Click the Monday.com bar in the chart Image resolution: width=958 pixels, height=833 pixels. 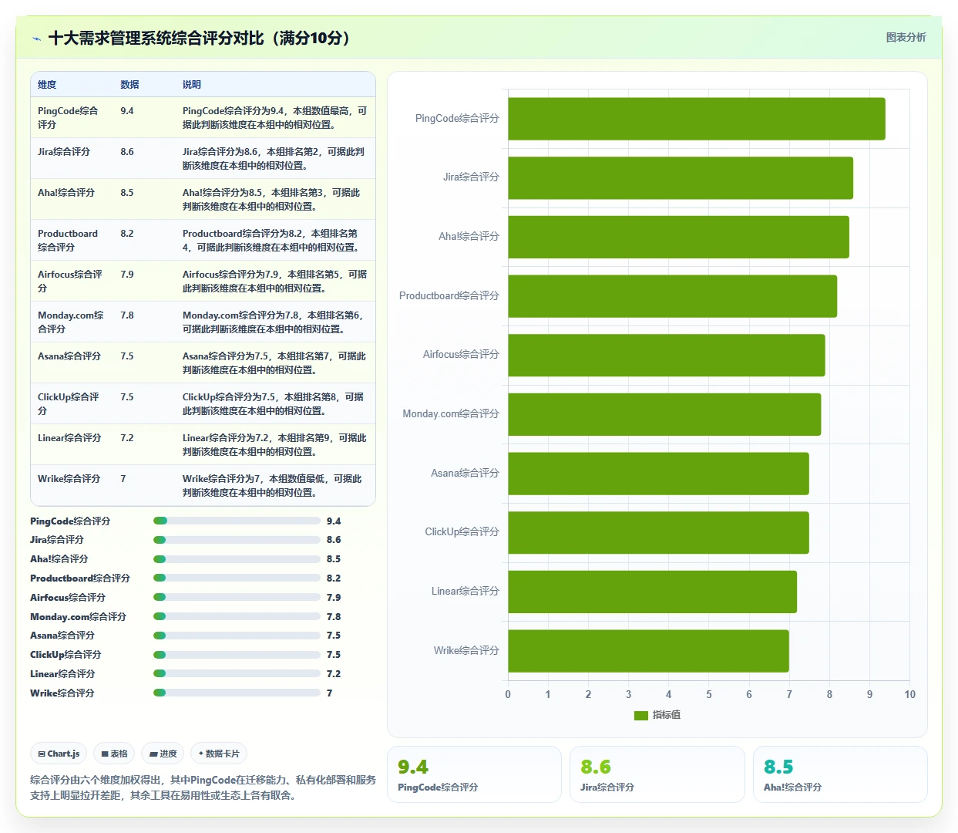coord(664,414)
